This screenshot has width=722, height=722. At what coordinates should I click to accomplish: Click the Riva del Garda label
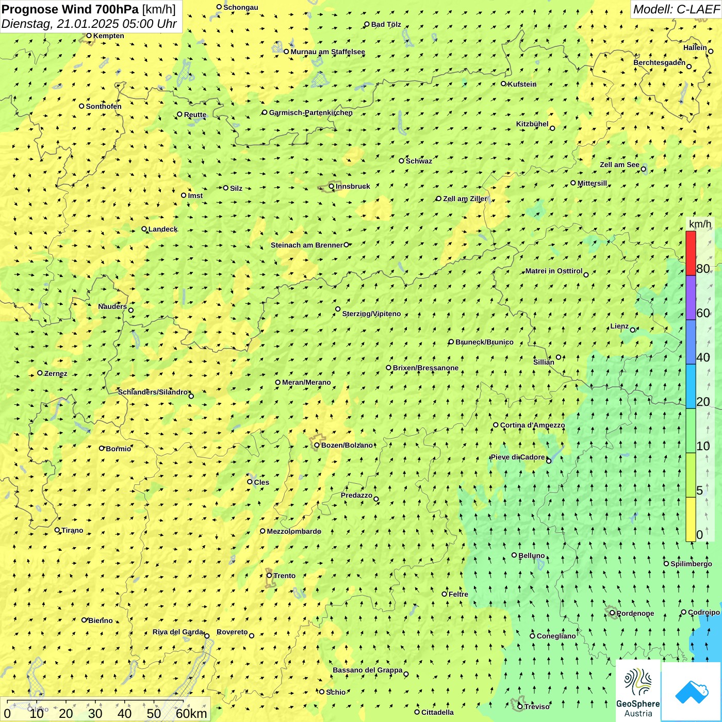click(178, 632)
